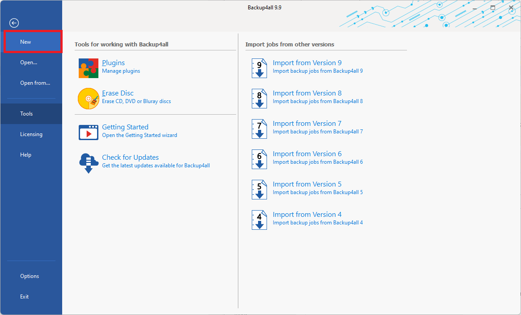Click the Version 7 import icon

pyautogui.click(x=259, y=129)
